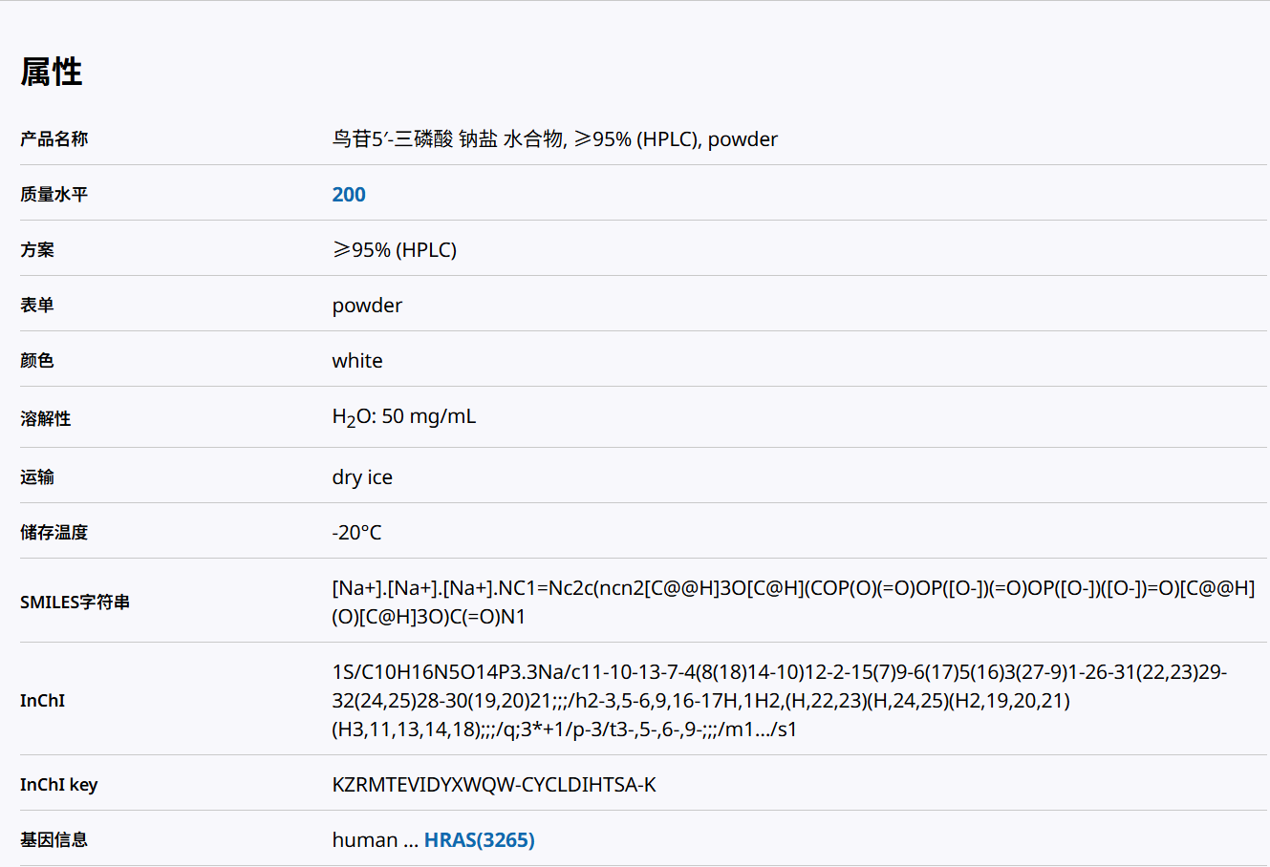Screen dimensions: 1270x867
Task: Click the 溶解性 row label
Action: (x=45, y=418)
